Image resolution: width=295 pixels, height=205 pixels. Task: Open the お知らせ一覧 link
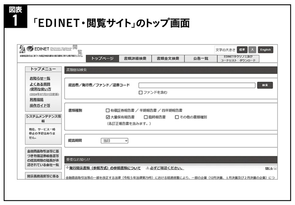pyautogui.click(x=40, y=79)
